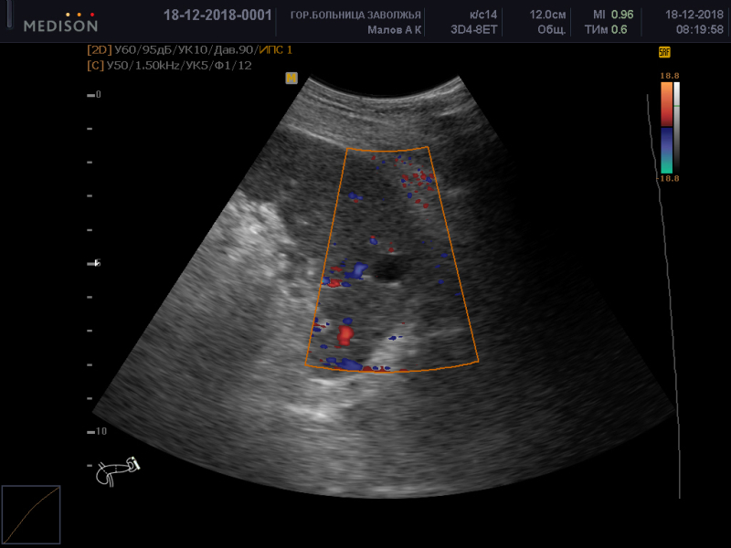Screen dimensions: 731x548
Task: Click the upper velocity limit 18.8
Action: [670, 76]
